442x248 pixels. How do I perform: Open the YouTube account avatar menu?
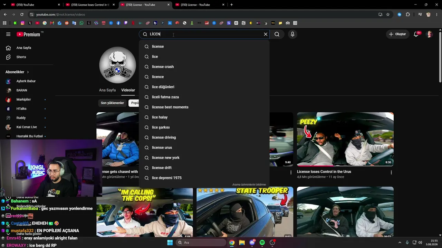pyautogui.click(x=430, y=34)
